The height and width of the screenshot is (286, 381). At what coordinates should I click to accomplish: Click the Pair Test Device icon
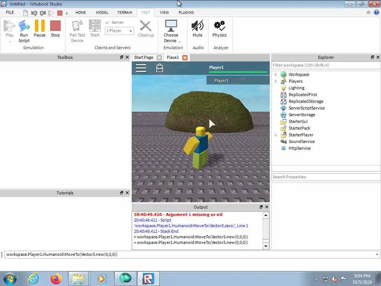77,26
